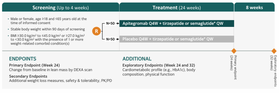
Task: Click the orange diamond at 24 weeks
Action: pyautogui.click(x=234, y=51)
